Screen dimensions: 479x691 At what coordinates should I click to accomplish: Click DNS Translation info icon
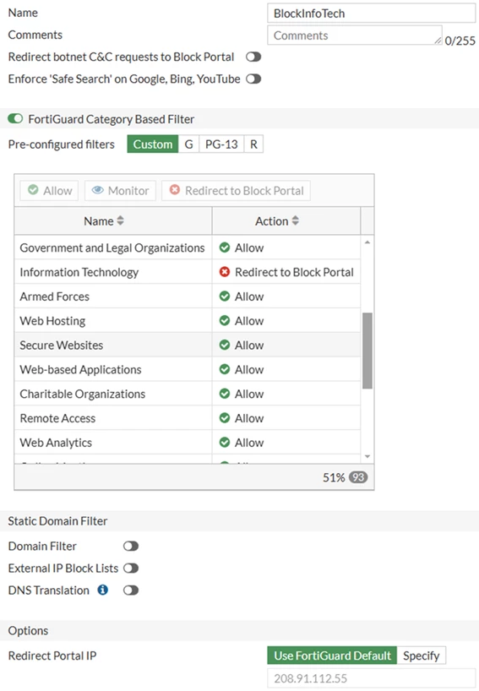pos(103,590)
